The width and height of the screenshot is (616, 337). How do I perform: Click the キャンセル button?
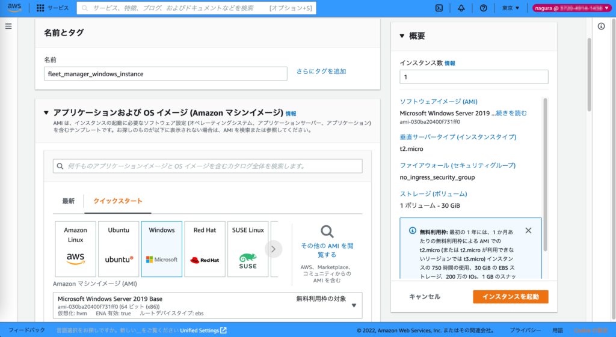pos(425,297)
